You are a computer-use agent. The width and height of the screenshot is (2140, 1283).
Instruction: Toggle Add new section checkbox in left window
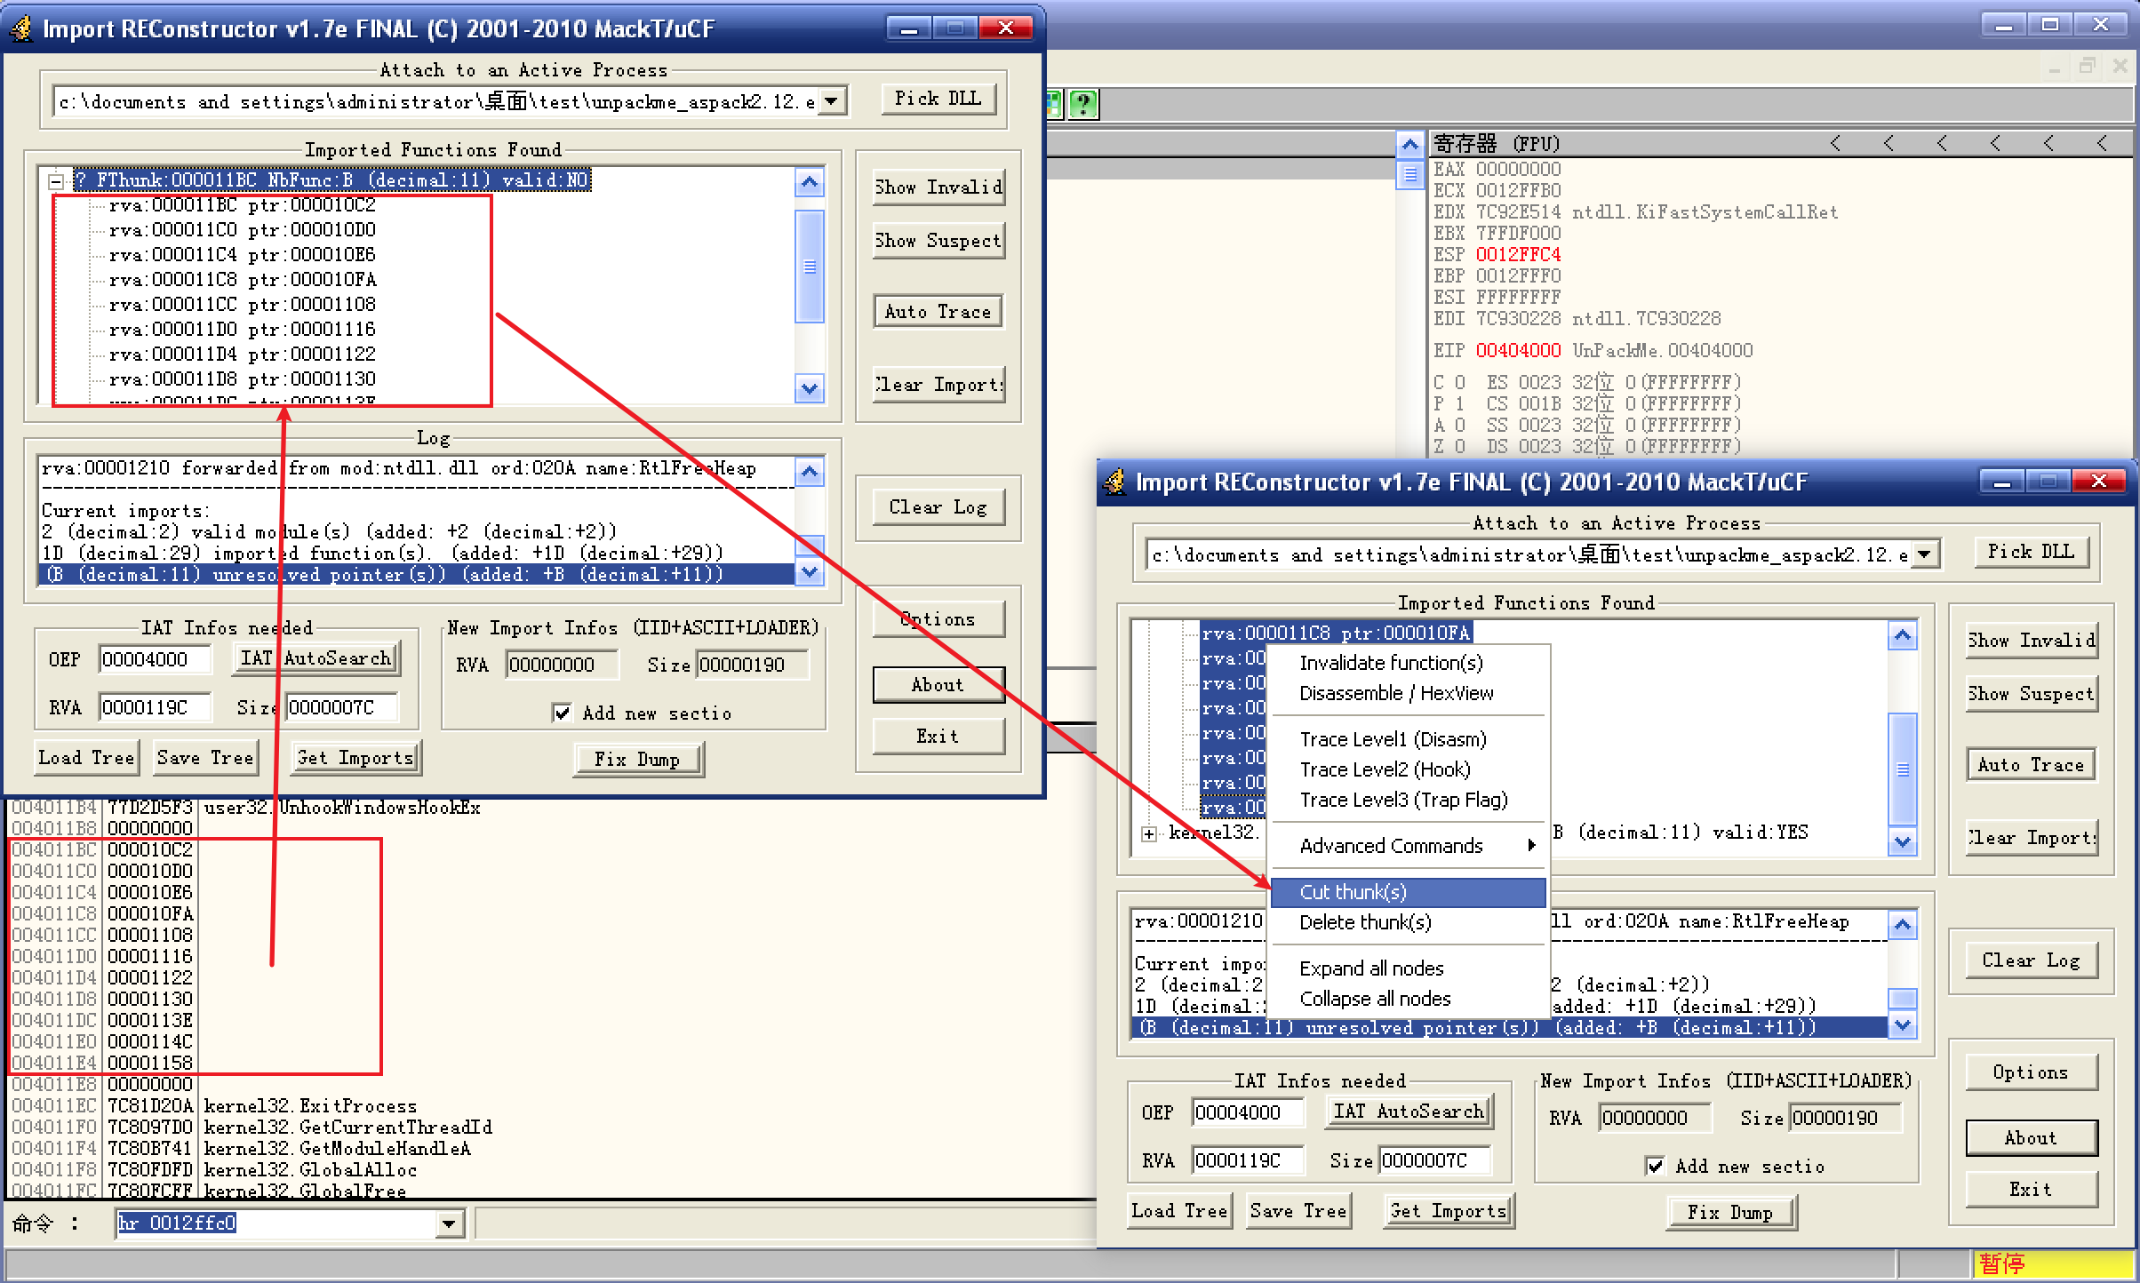[x=562, y=713]
